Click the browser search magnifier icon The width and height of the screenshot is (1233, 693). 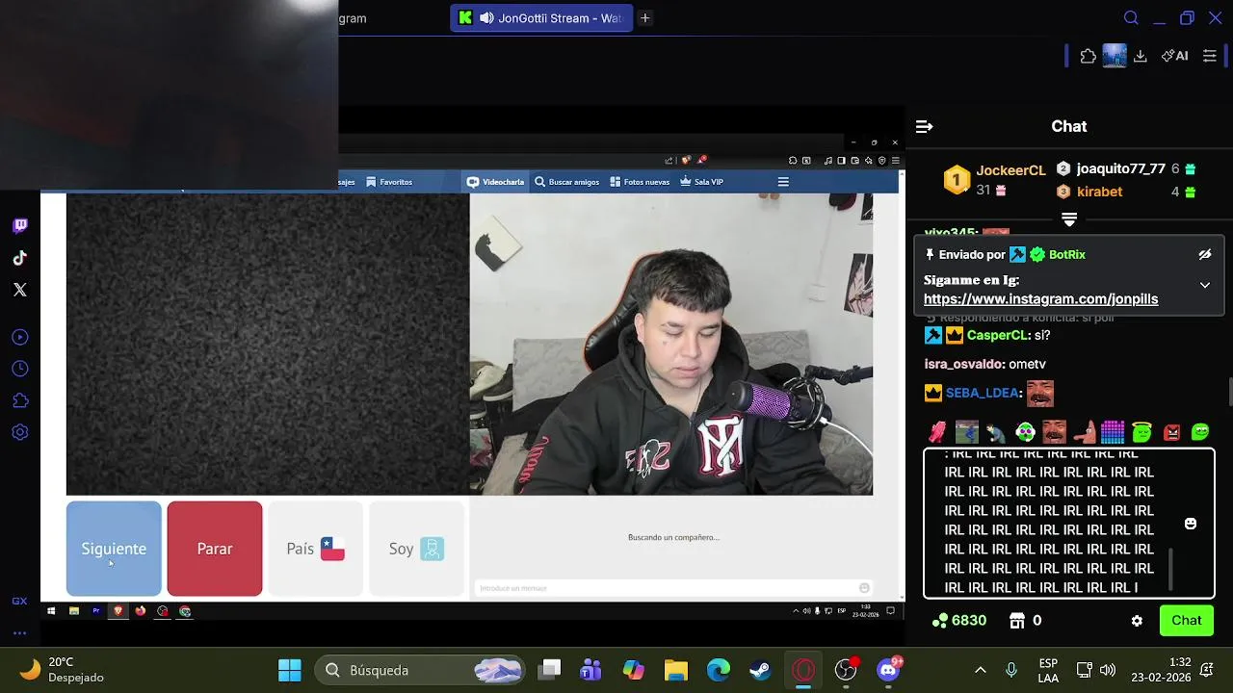tap(1132, 17)
